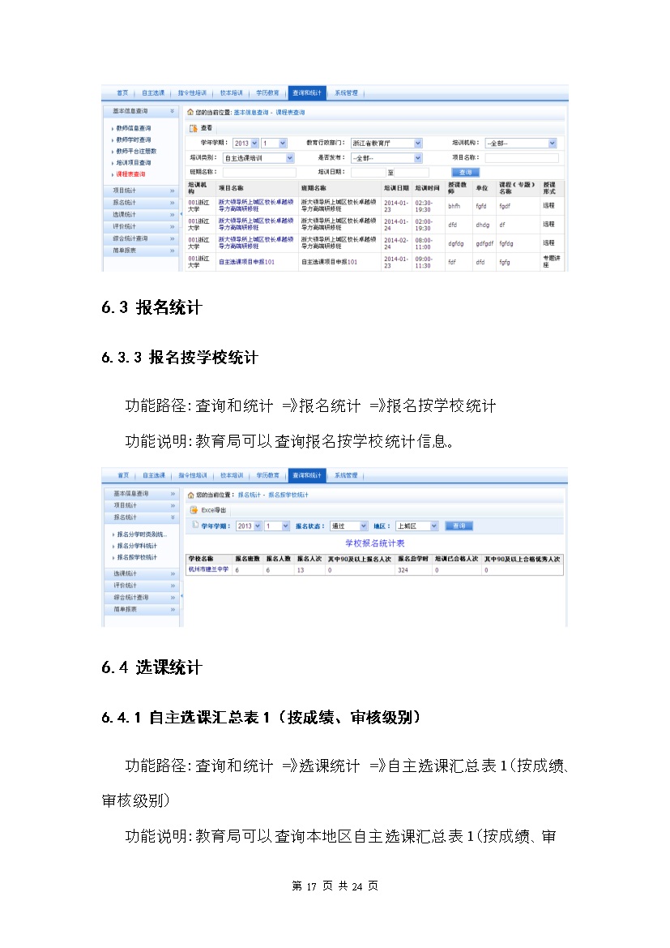Open 学历教育 tab in lower navigation bar

tap(267, 475)
